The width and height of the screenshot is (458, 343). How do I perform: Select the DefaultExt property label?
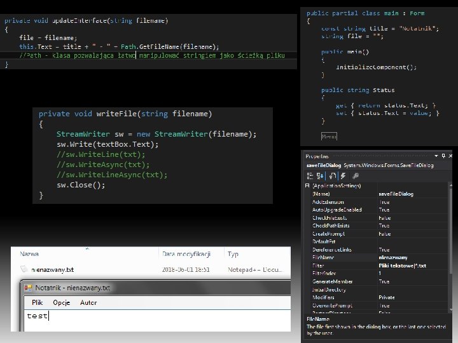point(324,241)
